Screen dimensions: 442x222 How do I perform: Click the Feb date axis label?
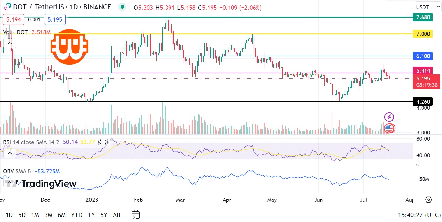point(139,200)
